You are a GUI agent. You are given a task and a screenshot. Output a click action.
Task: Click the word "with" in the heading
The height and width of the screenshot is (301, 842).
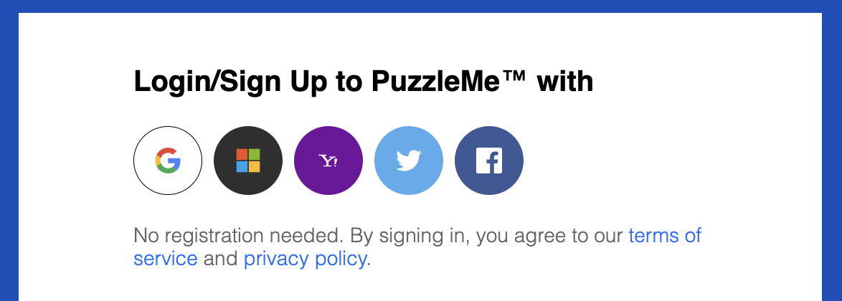pyautogui.click(x=565, y=82)
